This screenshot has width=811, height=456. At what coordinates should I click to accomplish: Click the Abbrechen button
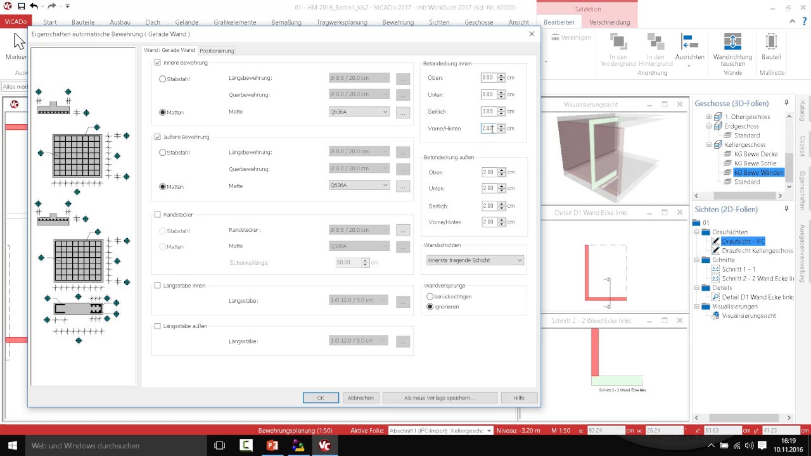click(x=361, y=398)
